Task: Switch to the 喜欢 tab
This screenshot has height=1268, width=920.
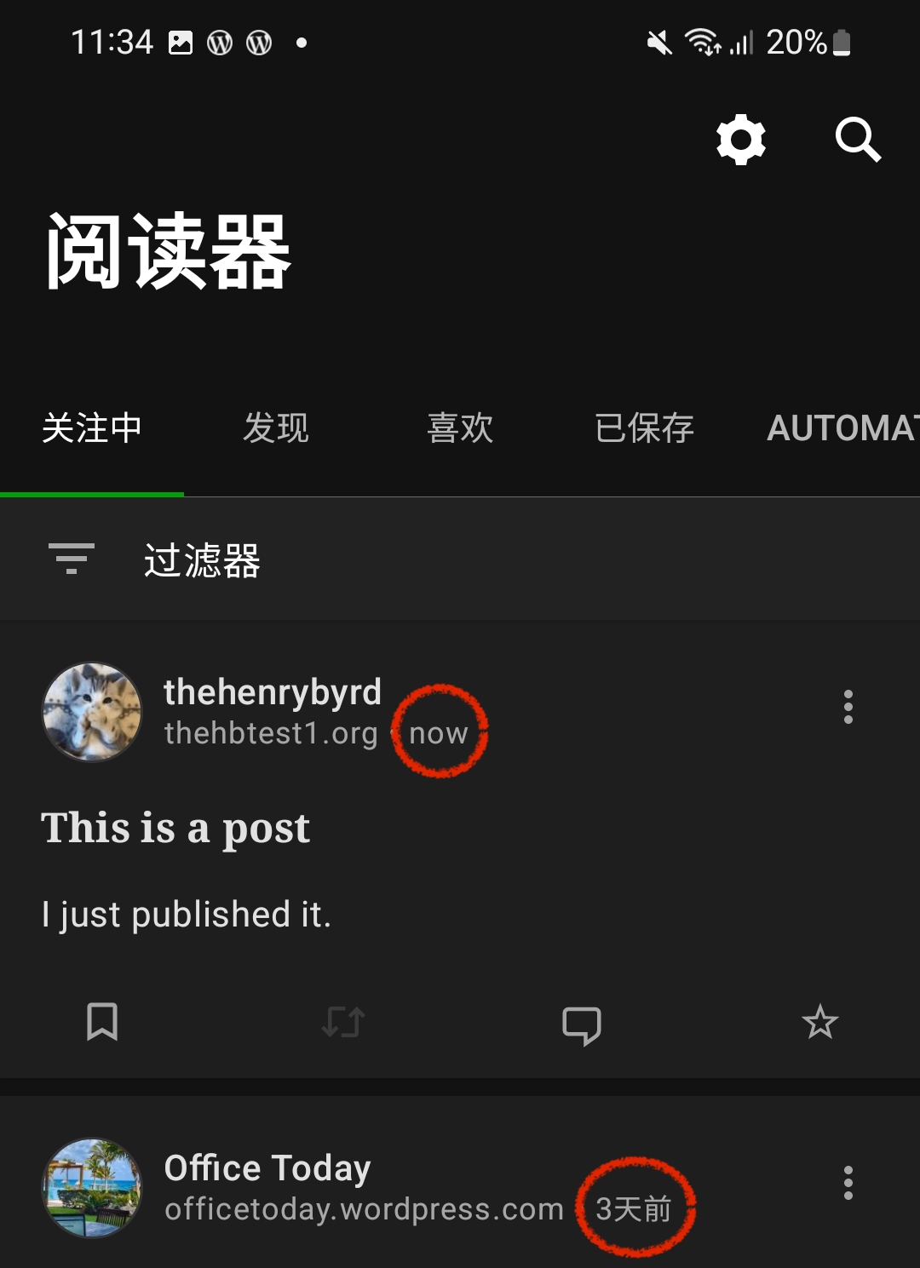Action: coord(460,427)
